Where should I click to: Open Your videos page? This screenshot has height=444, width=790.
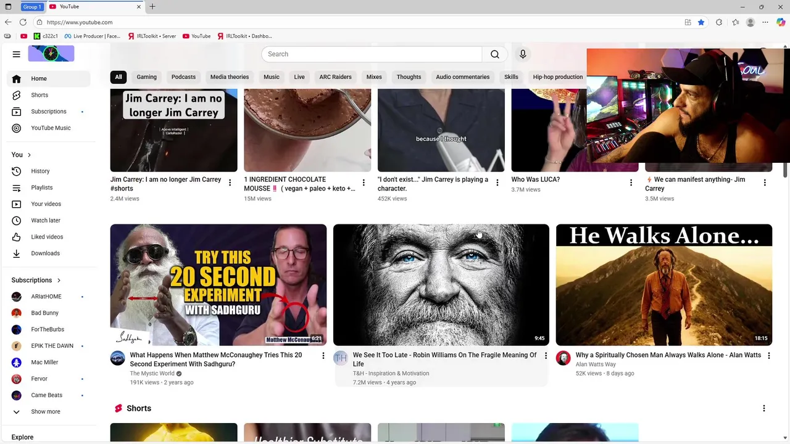click(49, 204)
